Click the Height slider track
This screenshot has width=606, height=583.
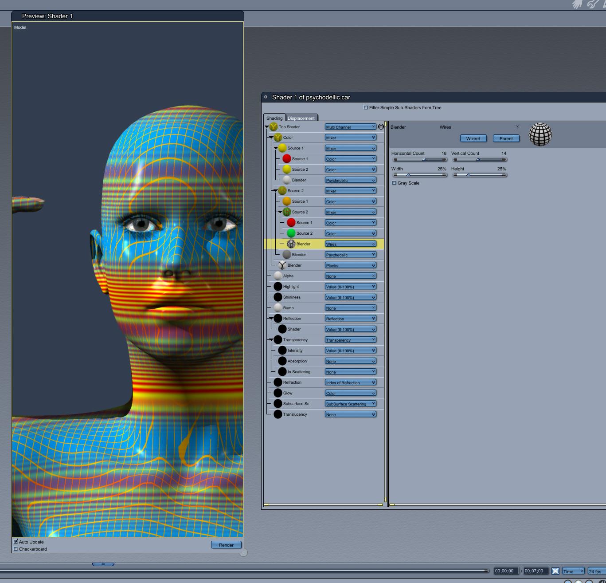point(479,175)
